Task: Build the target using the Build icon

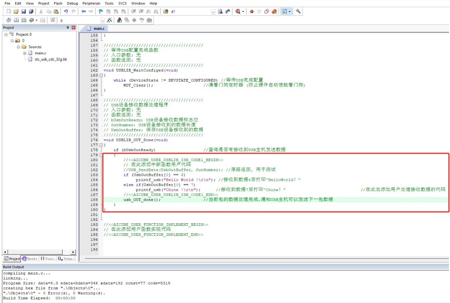Action: click(16, 20)
